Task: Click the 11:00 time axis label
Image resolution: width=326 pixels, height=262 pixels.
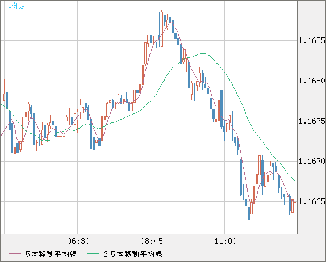Action: pos(225,241)
